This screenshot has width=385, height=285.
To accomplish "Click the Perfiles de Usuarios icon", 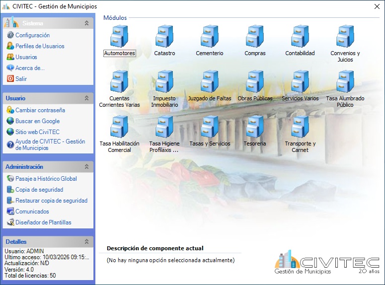I will pos(10,46).
